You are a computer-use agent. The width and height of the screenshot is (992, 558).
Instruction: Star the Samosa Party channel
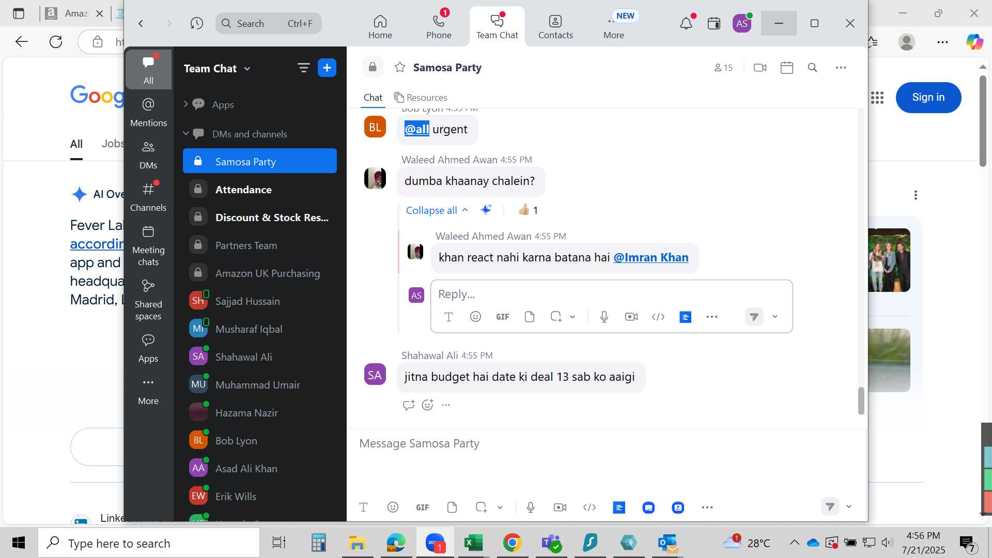(x=400, y=67)
